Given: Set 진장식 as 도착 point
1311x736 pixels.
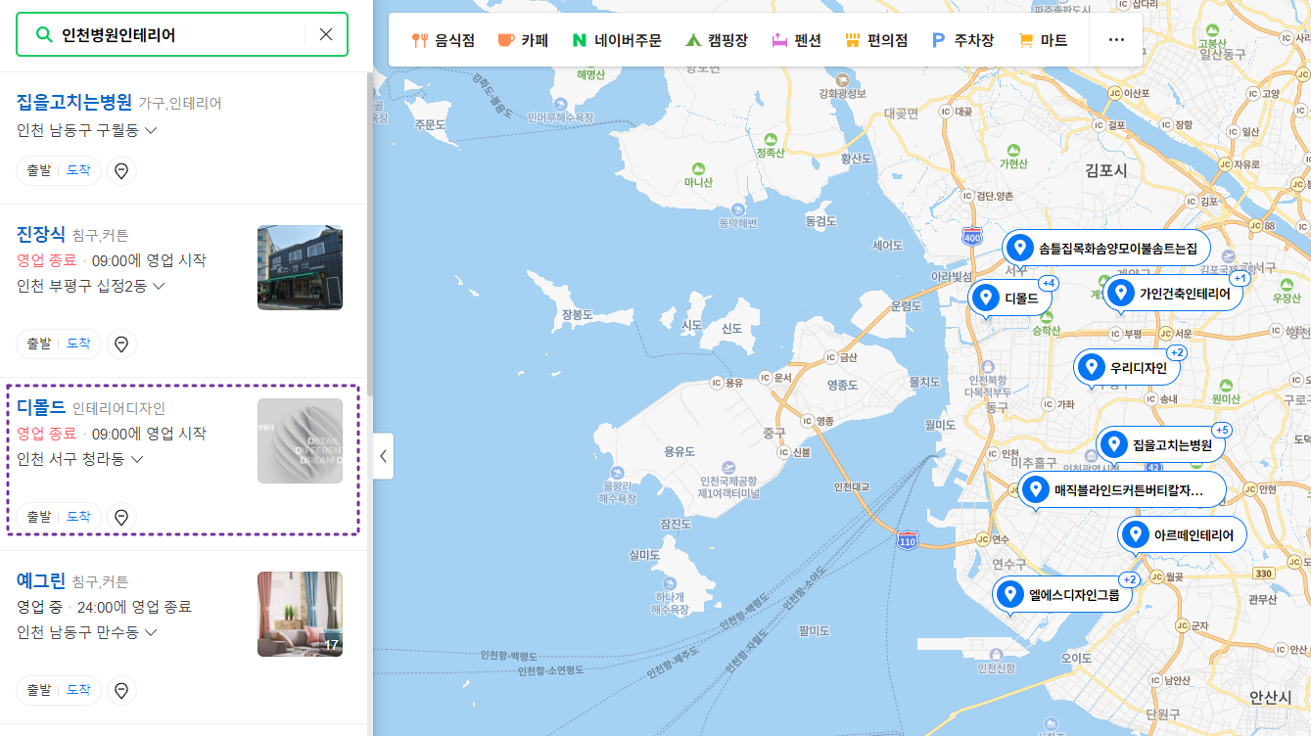Looking at the screenshot, I should click(x=78, y=344).
